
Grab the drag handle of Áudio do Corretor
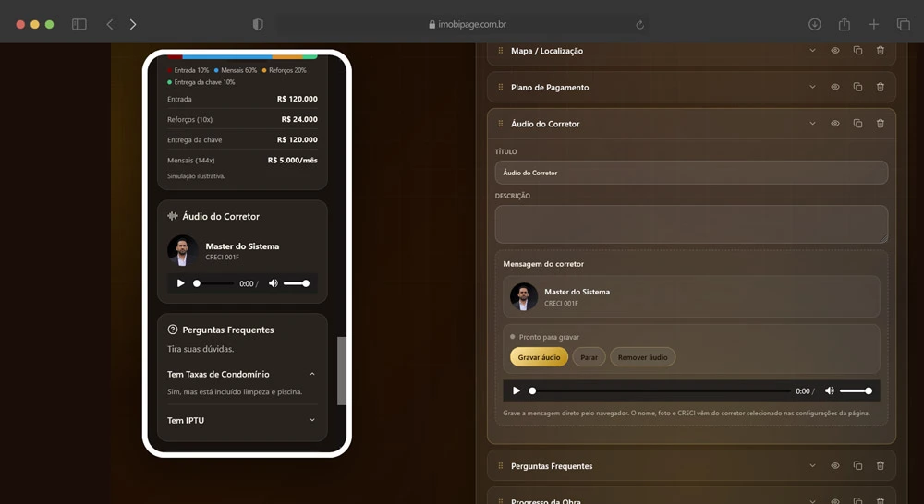point(500,124)
